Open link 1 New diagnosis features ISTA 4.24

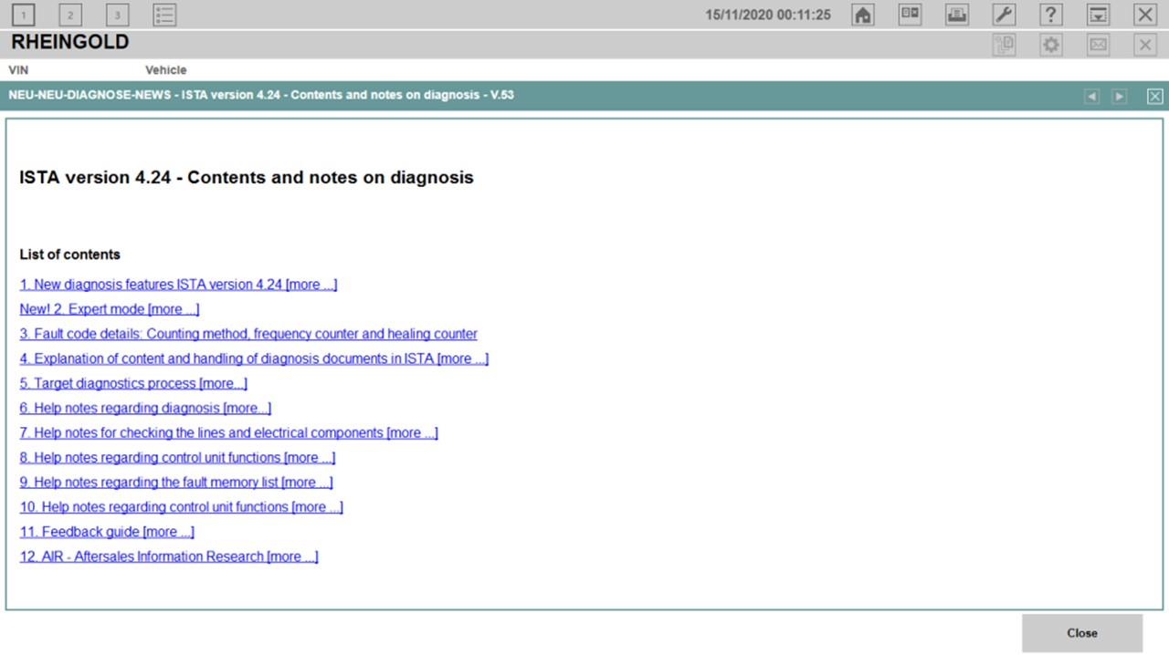pos(178,285)
